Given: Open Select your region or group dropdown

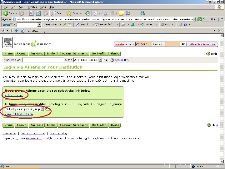Looking at the screenshot, I should click(x=42, y=109).
